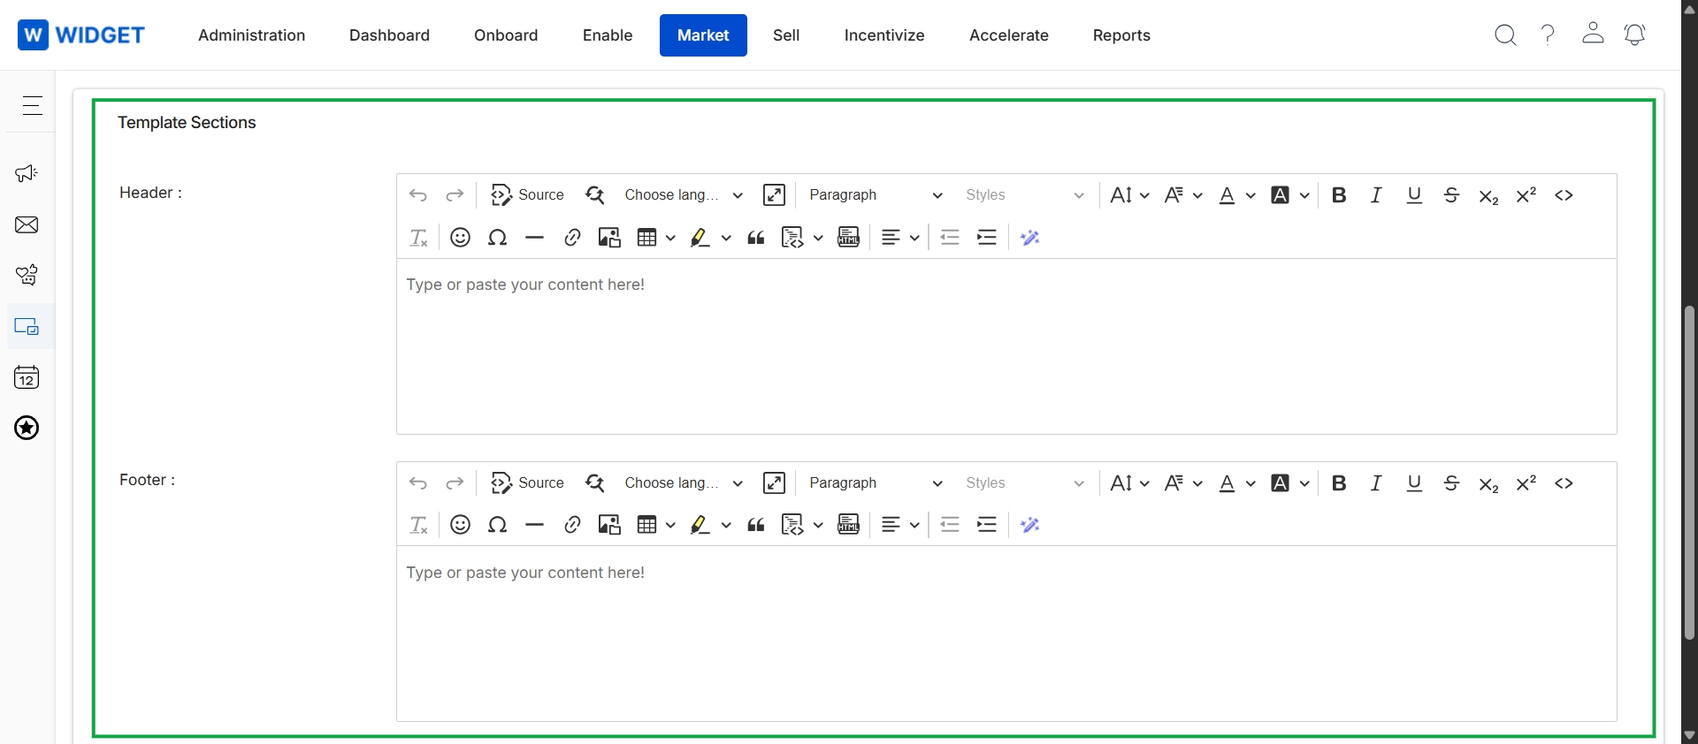Viewport: 1698px width, 744px height.
Task: Increase indent in Header editor
Action: pos(987,238)
